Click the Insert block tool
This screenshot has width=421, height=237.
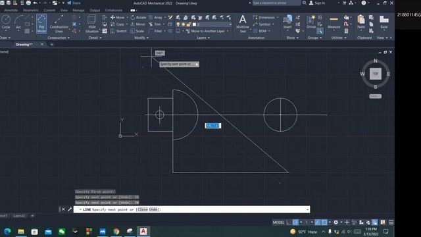coord(287,22)
